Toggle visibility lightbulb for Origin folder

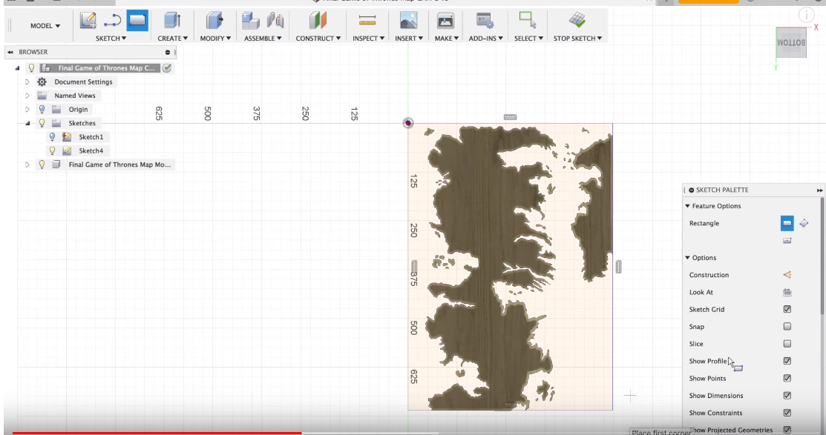(42, 110)
